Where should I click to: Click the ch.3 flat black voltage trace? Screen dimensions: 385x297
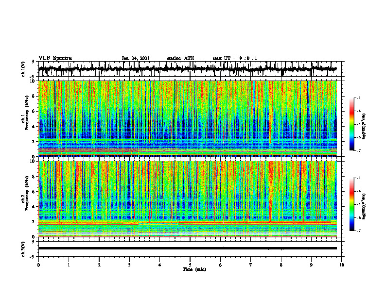point(187,248)
